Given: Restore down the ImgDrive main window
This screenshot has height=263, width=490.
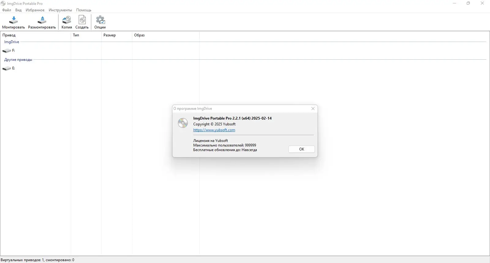Looking at the screenshot, I should click(468, 3).
